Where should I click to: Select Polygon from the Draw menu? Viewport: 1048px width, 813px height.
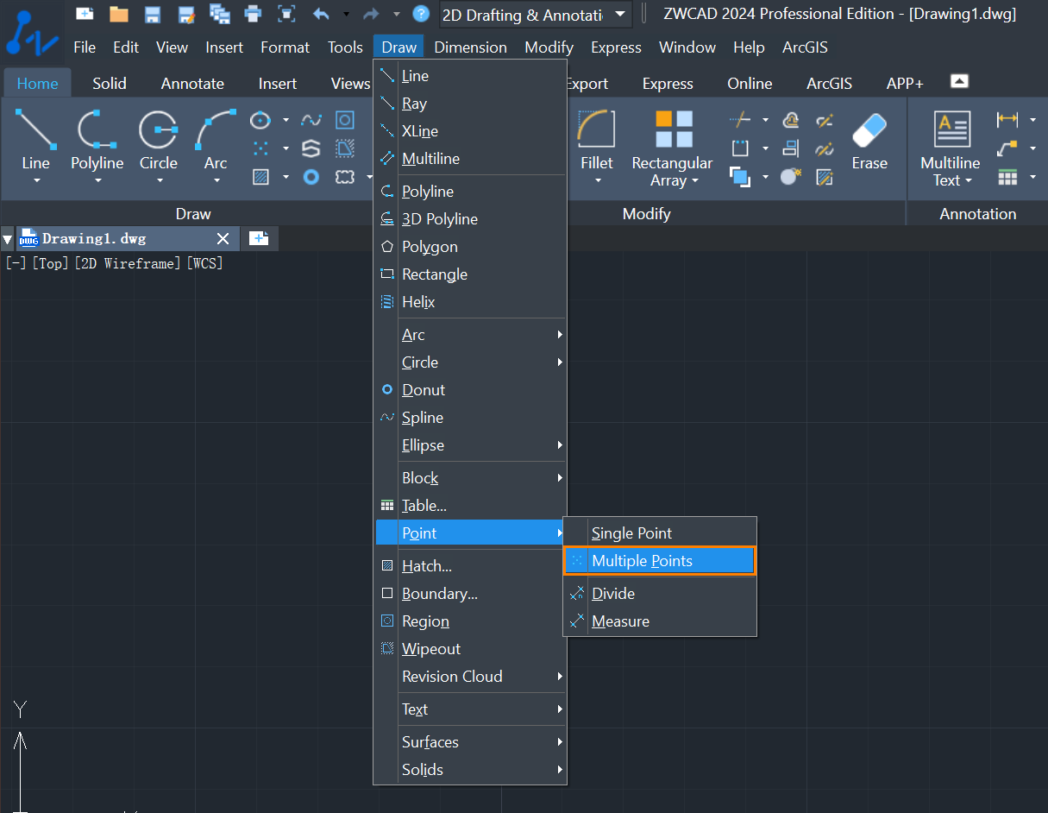coord(470,247)
